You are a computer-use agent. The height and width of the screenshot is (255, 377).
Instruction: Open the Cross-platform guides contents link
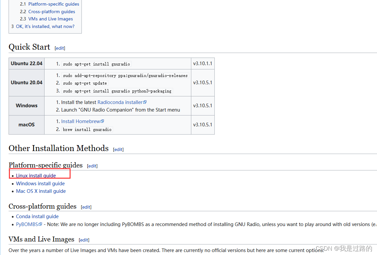click(x=51, y=12)
